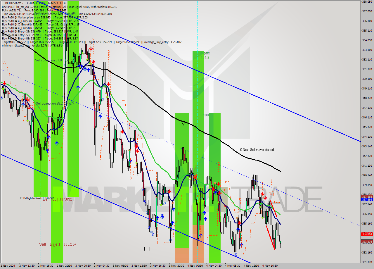Click the red 333.234 price tag

click(367, 242)
